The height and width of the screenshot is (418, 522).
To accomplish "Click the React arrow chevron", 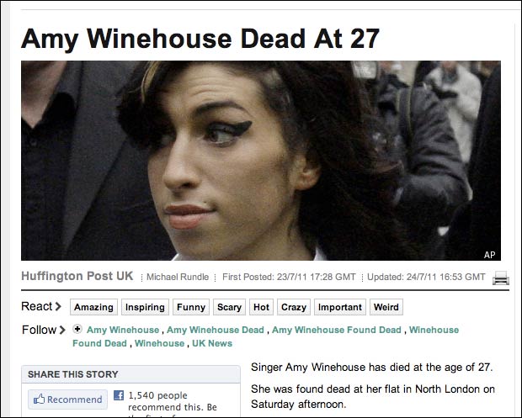I will (x=58, y=306).
